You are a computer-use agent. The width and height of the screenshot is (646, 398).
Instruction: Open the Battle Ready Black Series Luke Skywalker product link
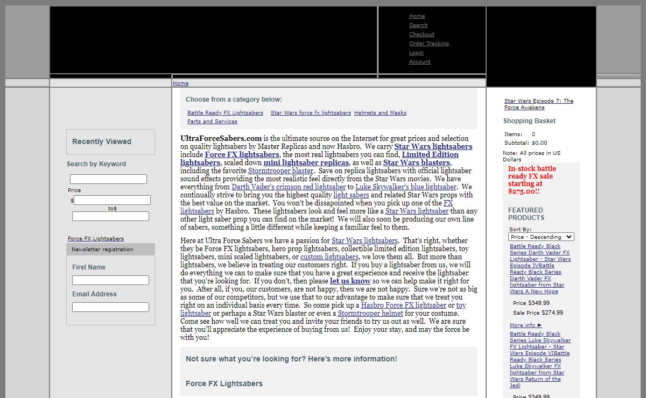[x=540, y=360]
